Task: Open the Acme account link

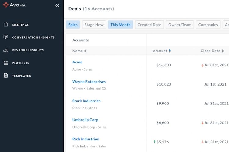Action: (x=77, y=62)
